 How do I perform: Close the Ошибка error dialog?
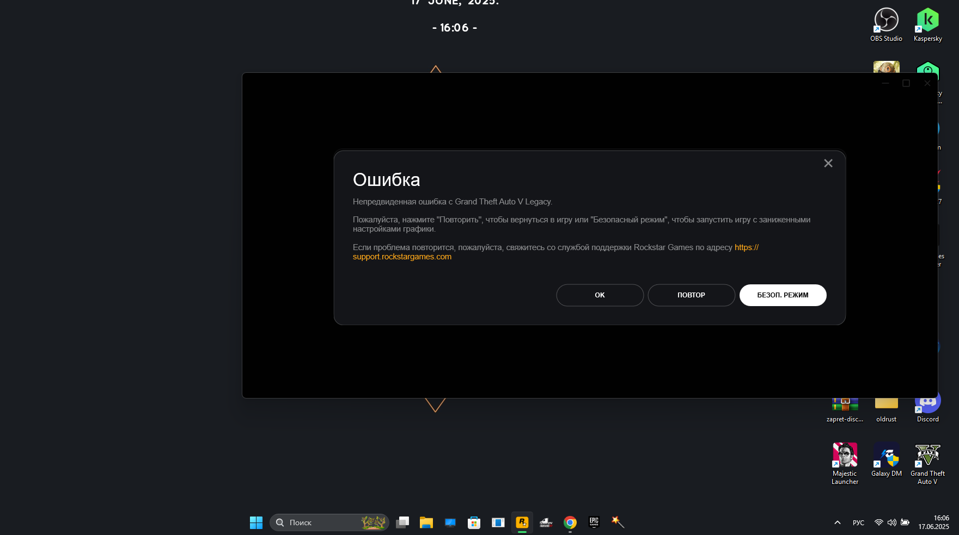(x=828, y=163)
